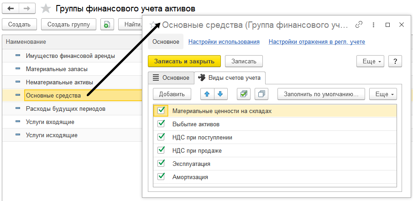
Task: Move row down with blue arrow
Action: pos(220,94)
